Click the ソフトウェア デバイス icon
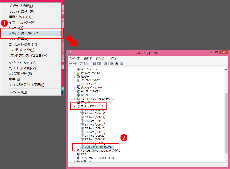 coord(78,80)
